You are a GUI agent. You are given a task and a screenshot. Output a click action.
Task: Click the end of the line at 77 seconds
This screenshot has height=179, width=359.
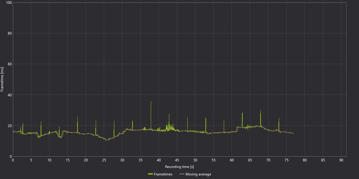(x=293, y=133)
